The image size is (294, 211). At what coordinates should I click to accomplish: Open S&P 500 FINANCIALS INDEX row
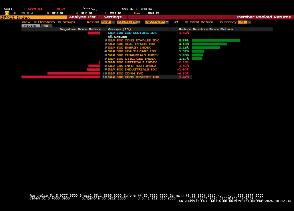[133, 55]
